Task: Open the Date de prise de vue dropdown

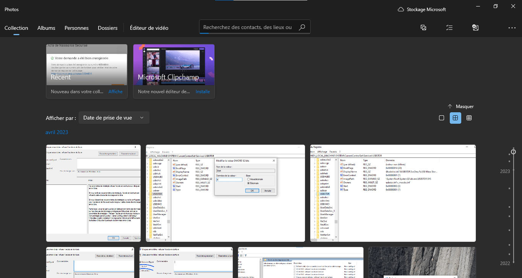Action: pyautogui.click(x=114, y=118)
